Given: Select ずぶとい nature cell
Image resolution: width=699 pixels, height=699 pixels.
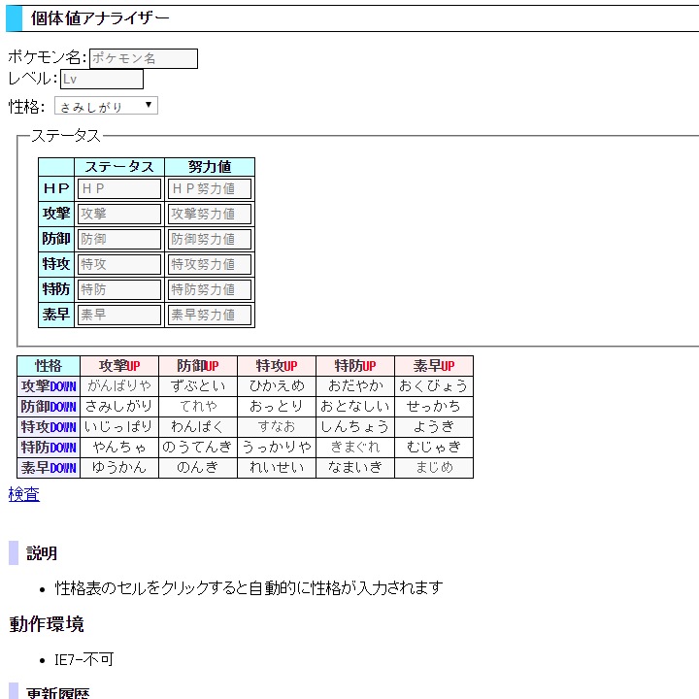Looking at the screenshot, I should (198, 386).
